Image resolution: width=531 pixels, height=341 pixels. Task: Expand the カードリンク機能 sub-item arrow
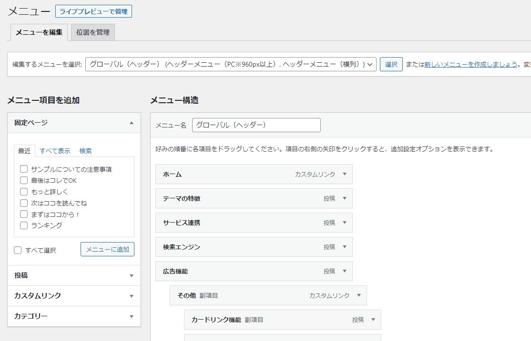(373, 320)
